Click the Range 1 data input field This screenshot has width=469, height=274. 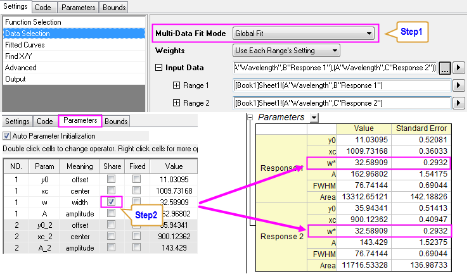tap(342, 85)
